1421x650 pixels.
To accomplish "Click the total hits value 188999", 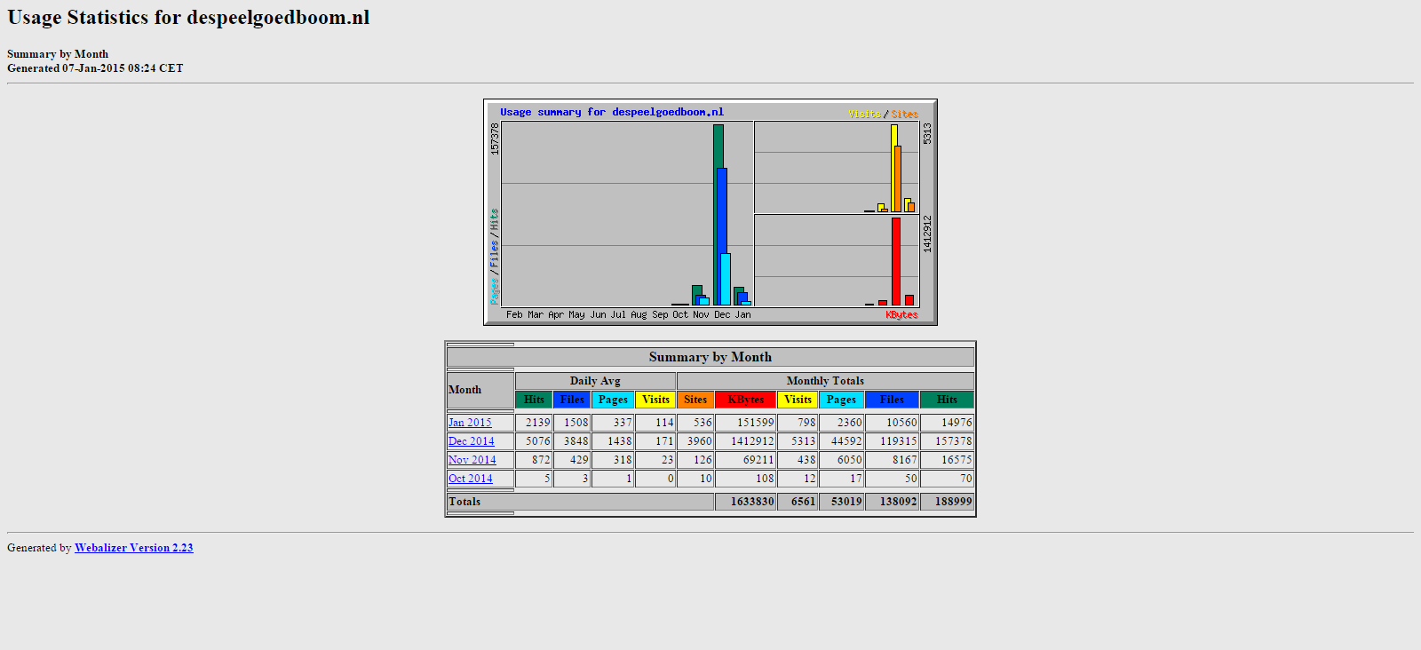I will 947,502.
